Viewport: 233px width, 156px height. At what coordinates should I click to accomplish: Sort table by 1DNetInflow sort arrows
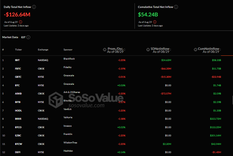coord(171,50)
